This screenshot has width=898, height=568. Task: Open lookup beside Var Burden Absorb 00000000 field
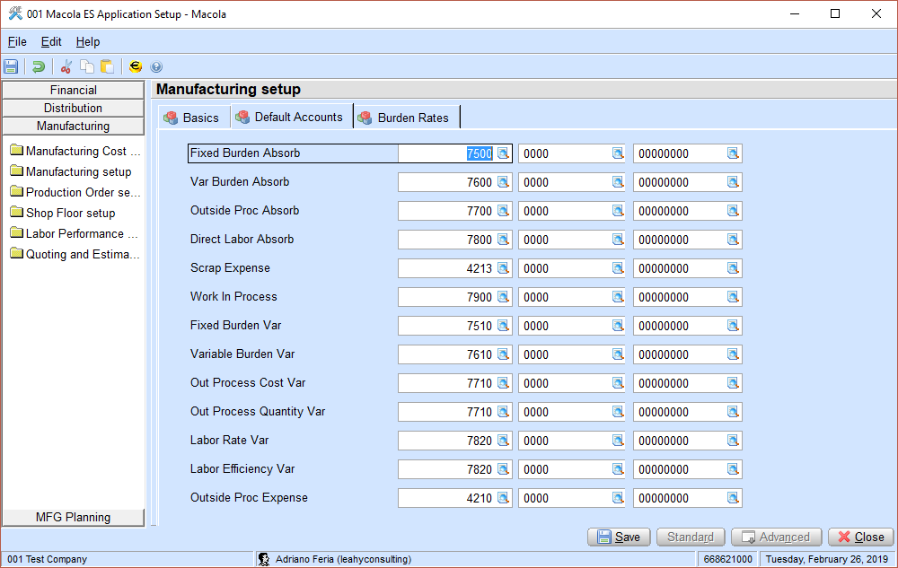733,182
